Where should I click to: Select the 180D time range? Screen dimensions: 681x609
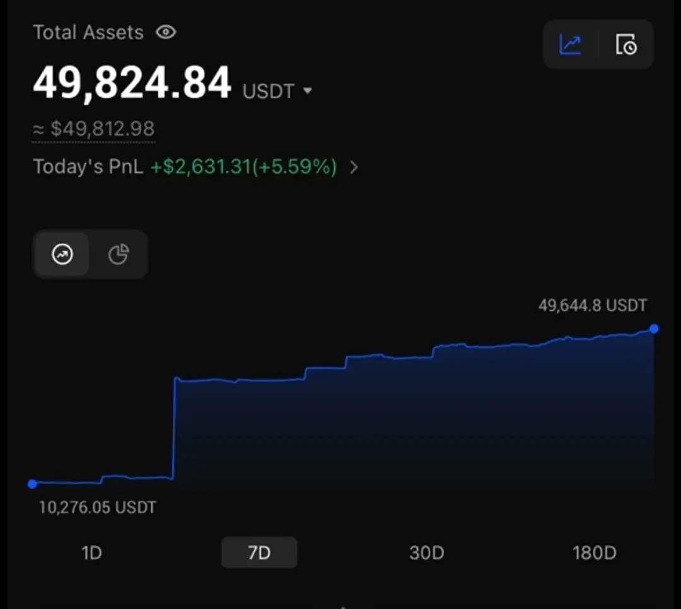[x=594, y=553]
